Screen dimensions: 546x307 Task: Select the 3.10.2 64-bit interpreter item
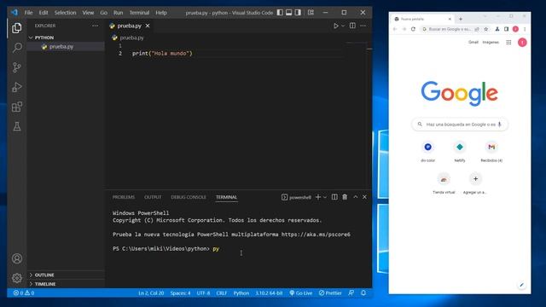click(x=269, y=293)
